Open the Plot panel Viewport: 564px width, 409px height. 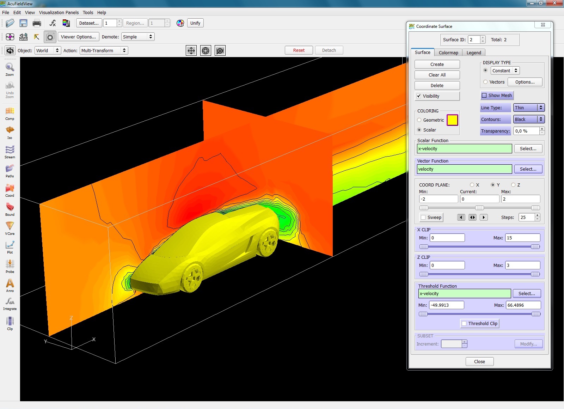pos(10,247)
